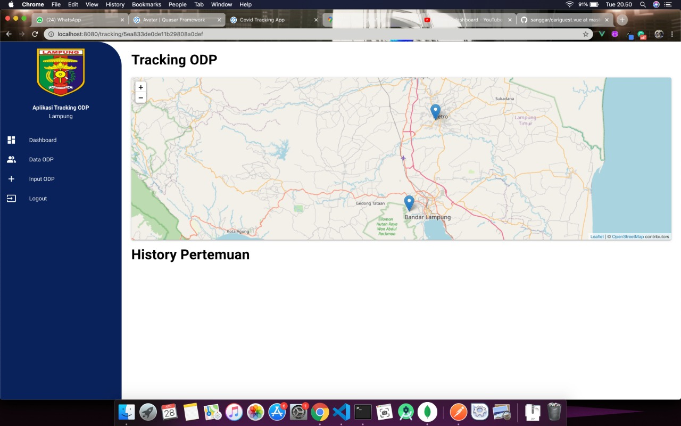The image size is (681, 426).
Task: Click the Sukadana label on map
Action: (504, 99)
